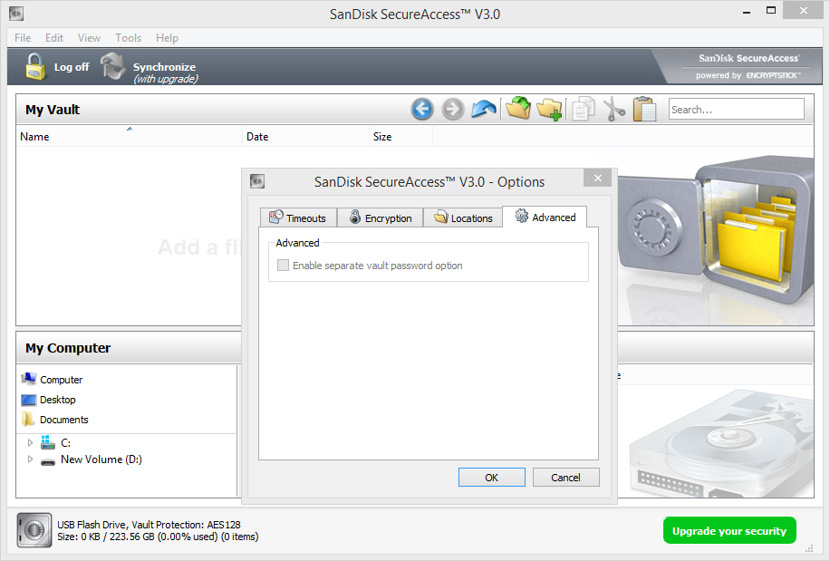The width and height of the screenshot is (830, 561).
Task: Click the Synchronize icon in the header
Action: 112,66
